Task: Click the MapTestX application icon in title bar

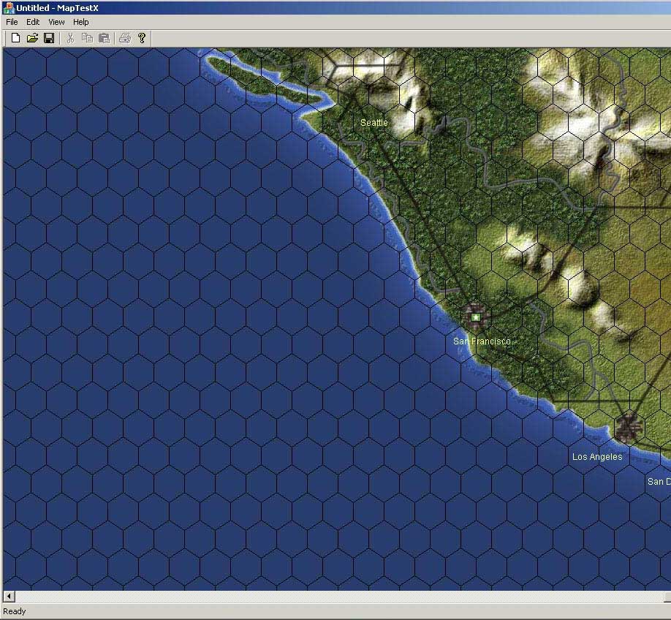Action: click(9, 8)
